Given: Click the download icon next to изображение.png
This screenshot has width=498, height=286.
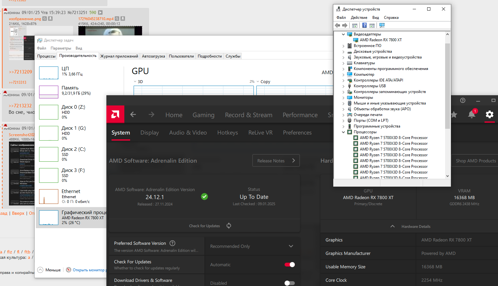Looking at the screenshot, I should [50, 19].
